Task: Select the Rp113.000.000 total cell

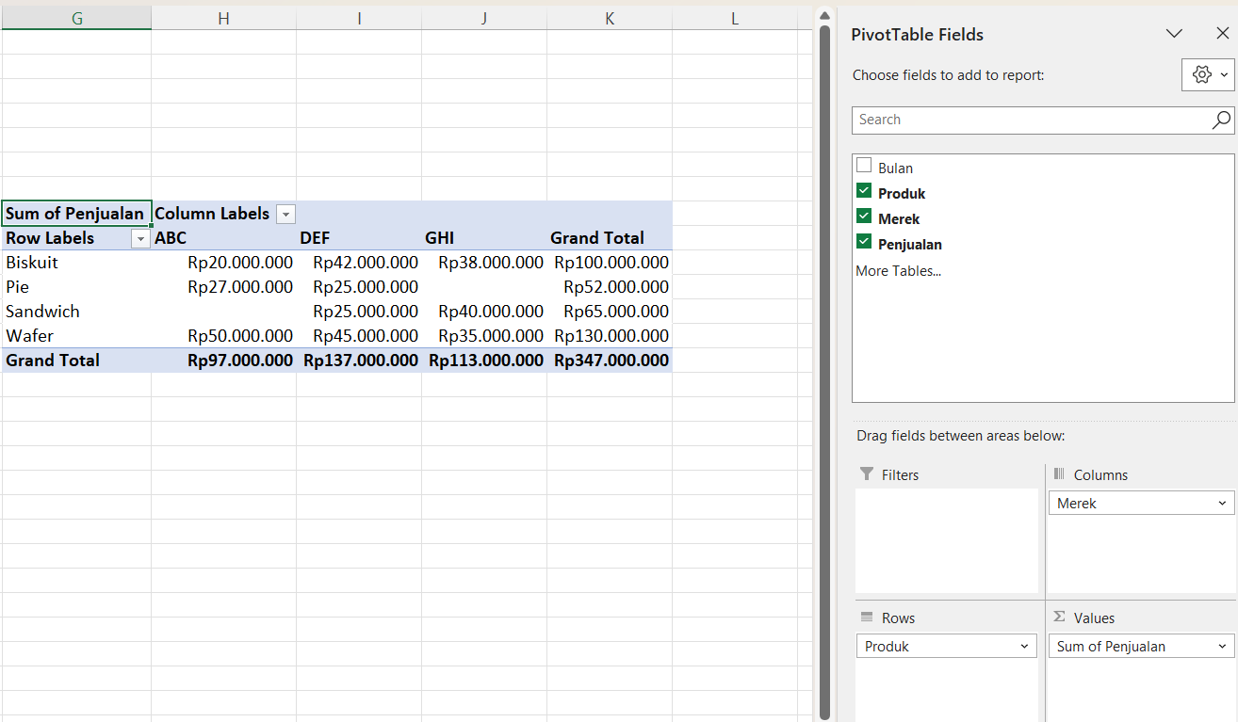Action: [x=483, y=361]
